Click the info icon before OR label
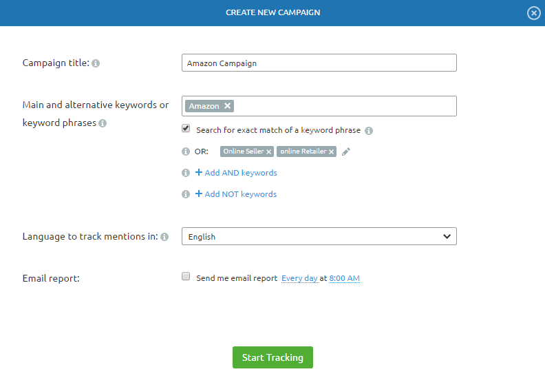This screenshot has height=387, width=545. coord(186,151)
